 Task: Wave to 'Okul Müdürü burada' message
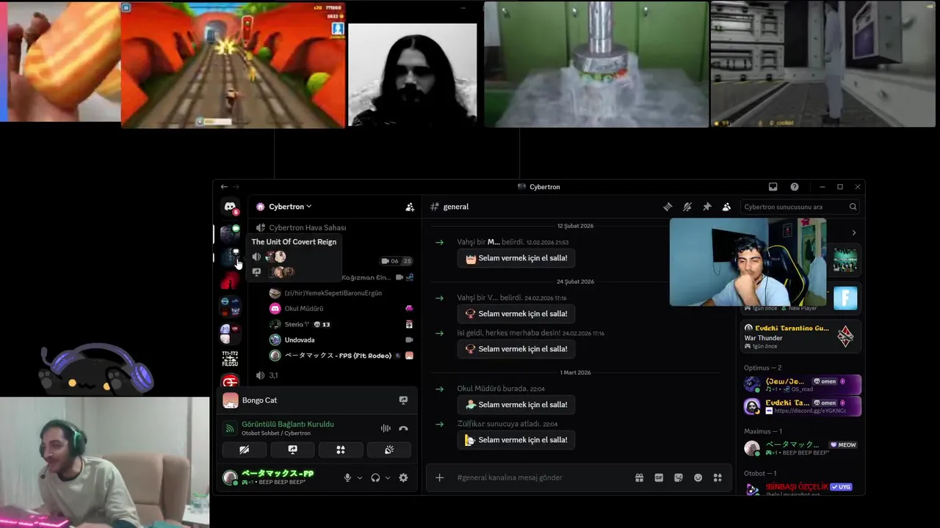517,405
